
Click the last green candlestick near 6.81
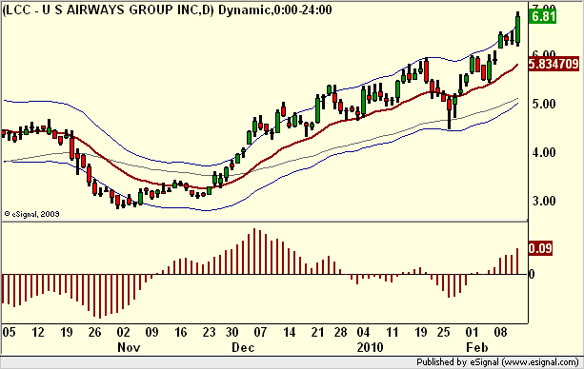(517, 29)
